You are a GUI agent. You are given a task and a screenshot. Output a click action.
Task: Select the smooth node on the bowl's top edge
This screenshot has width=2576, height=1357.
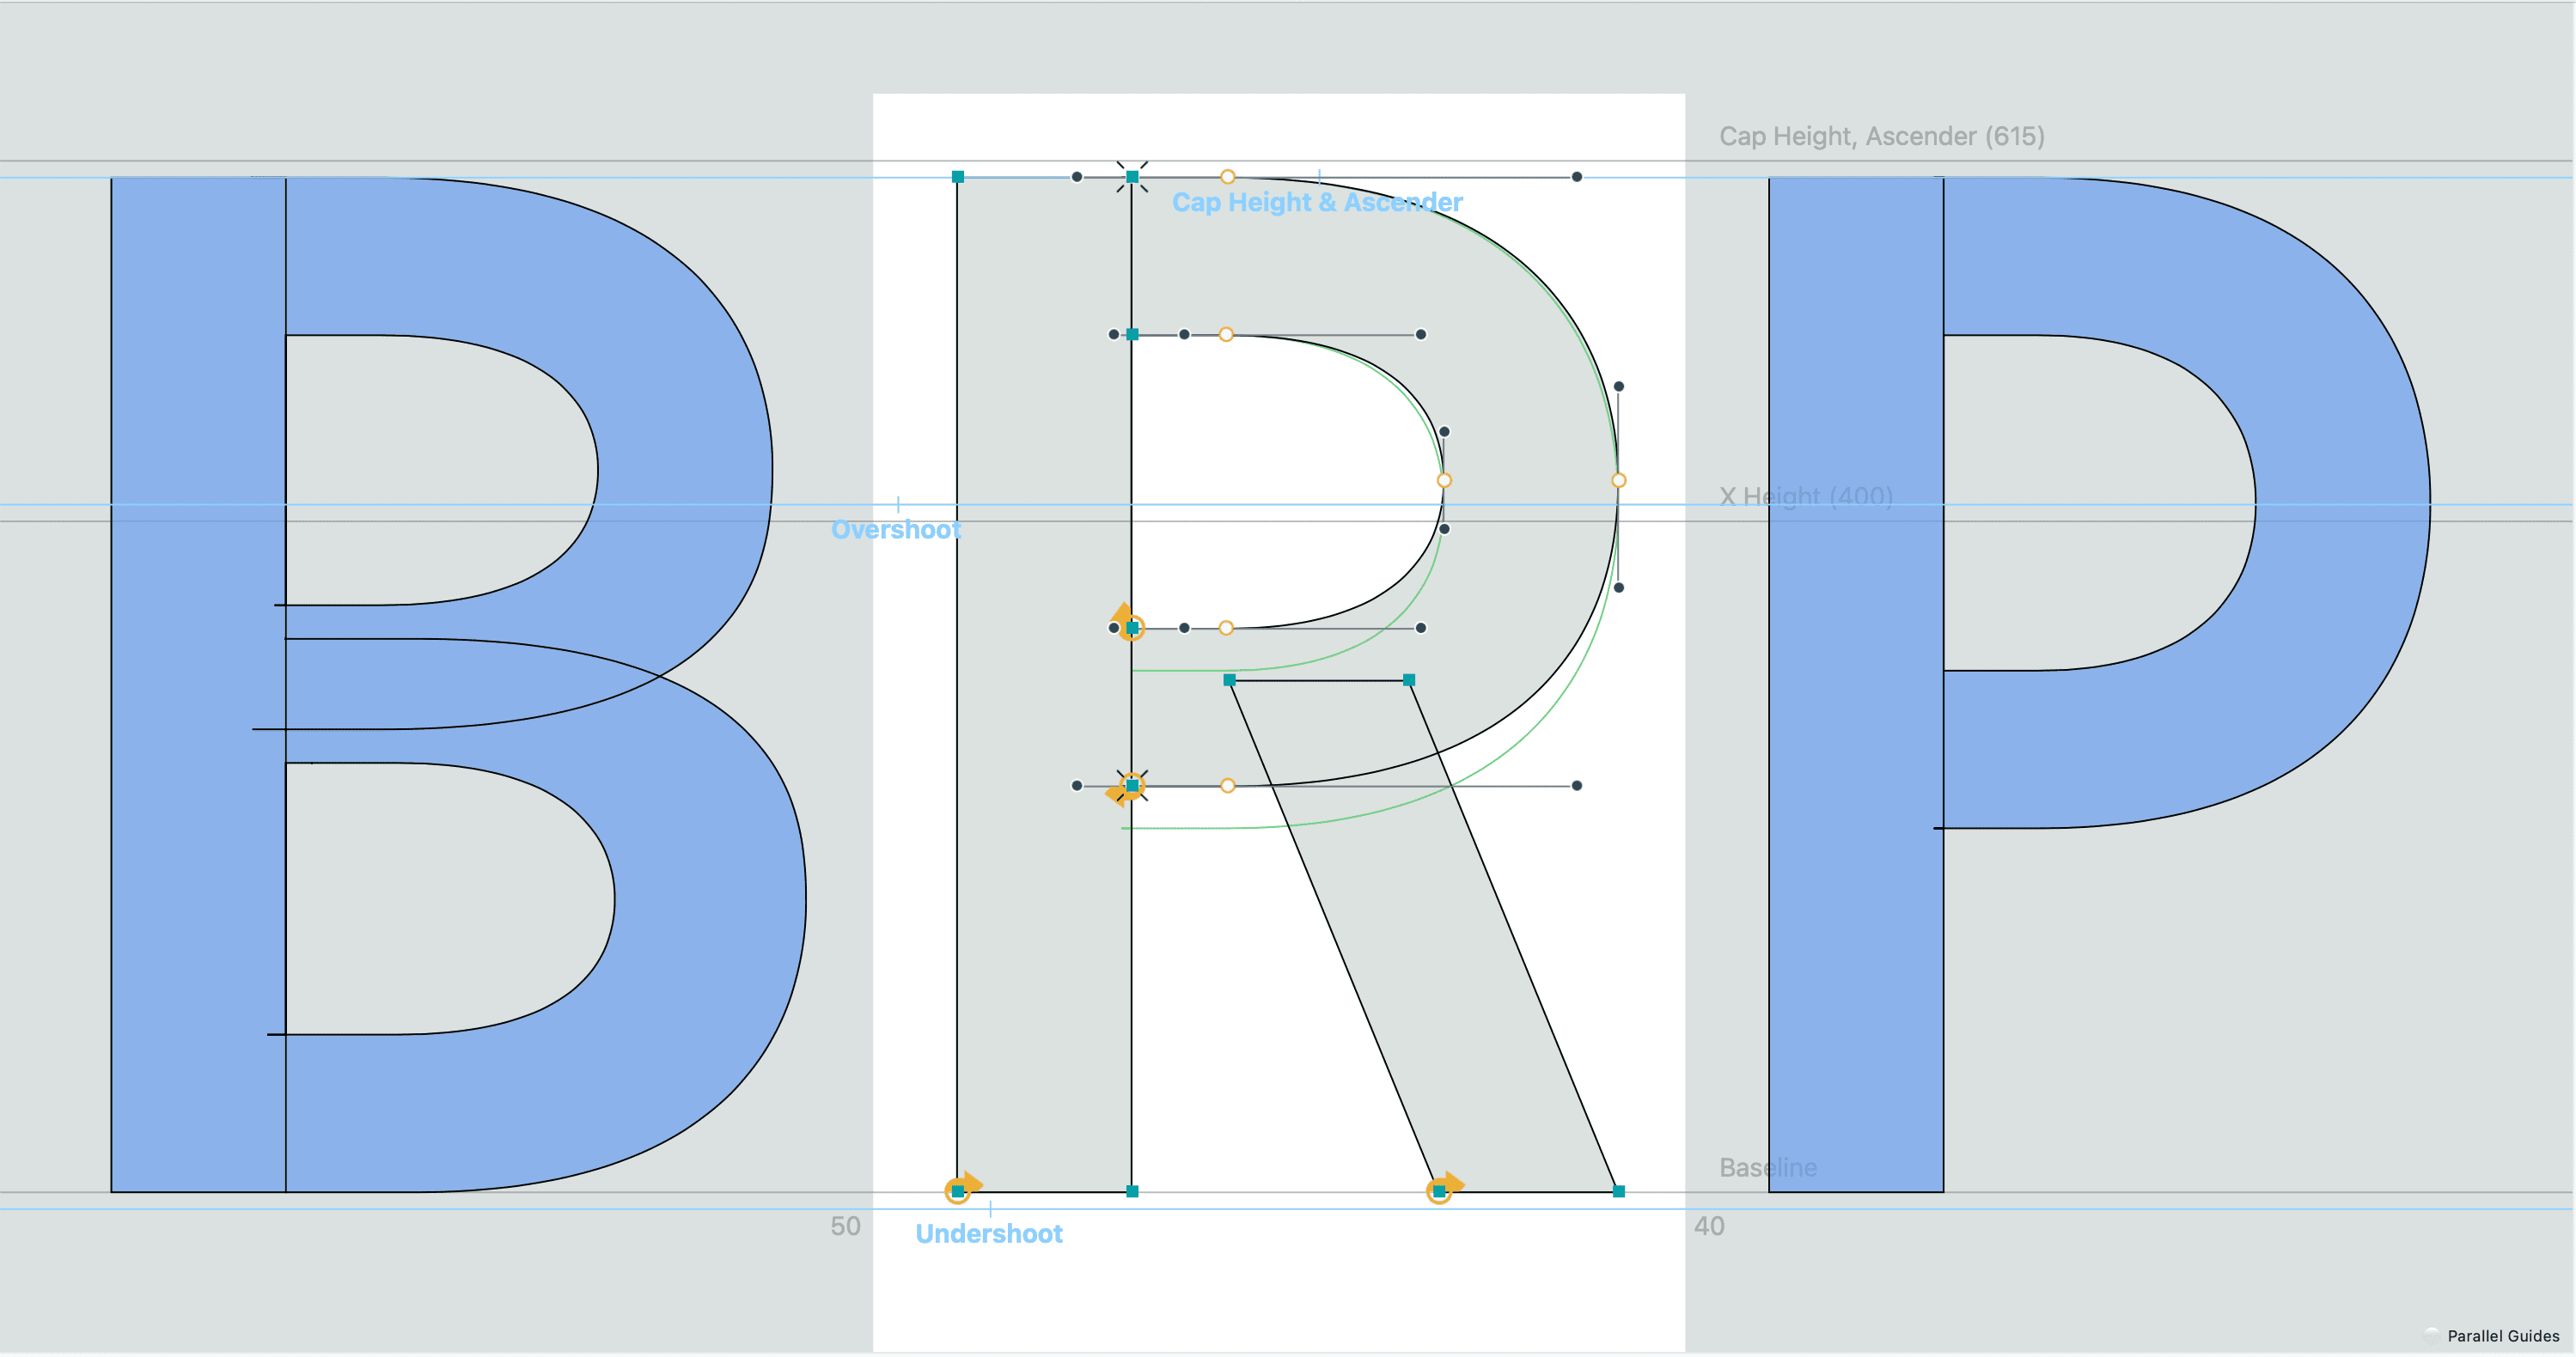point(1227,177)
